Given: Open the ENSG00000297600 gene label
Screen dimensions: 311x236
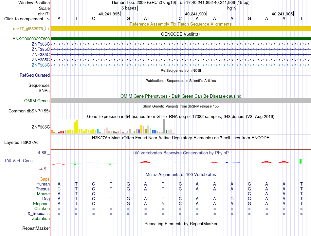Looking at the screenshot, I should pyautogui.click(x=31, y=39).
